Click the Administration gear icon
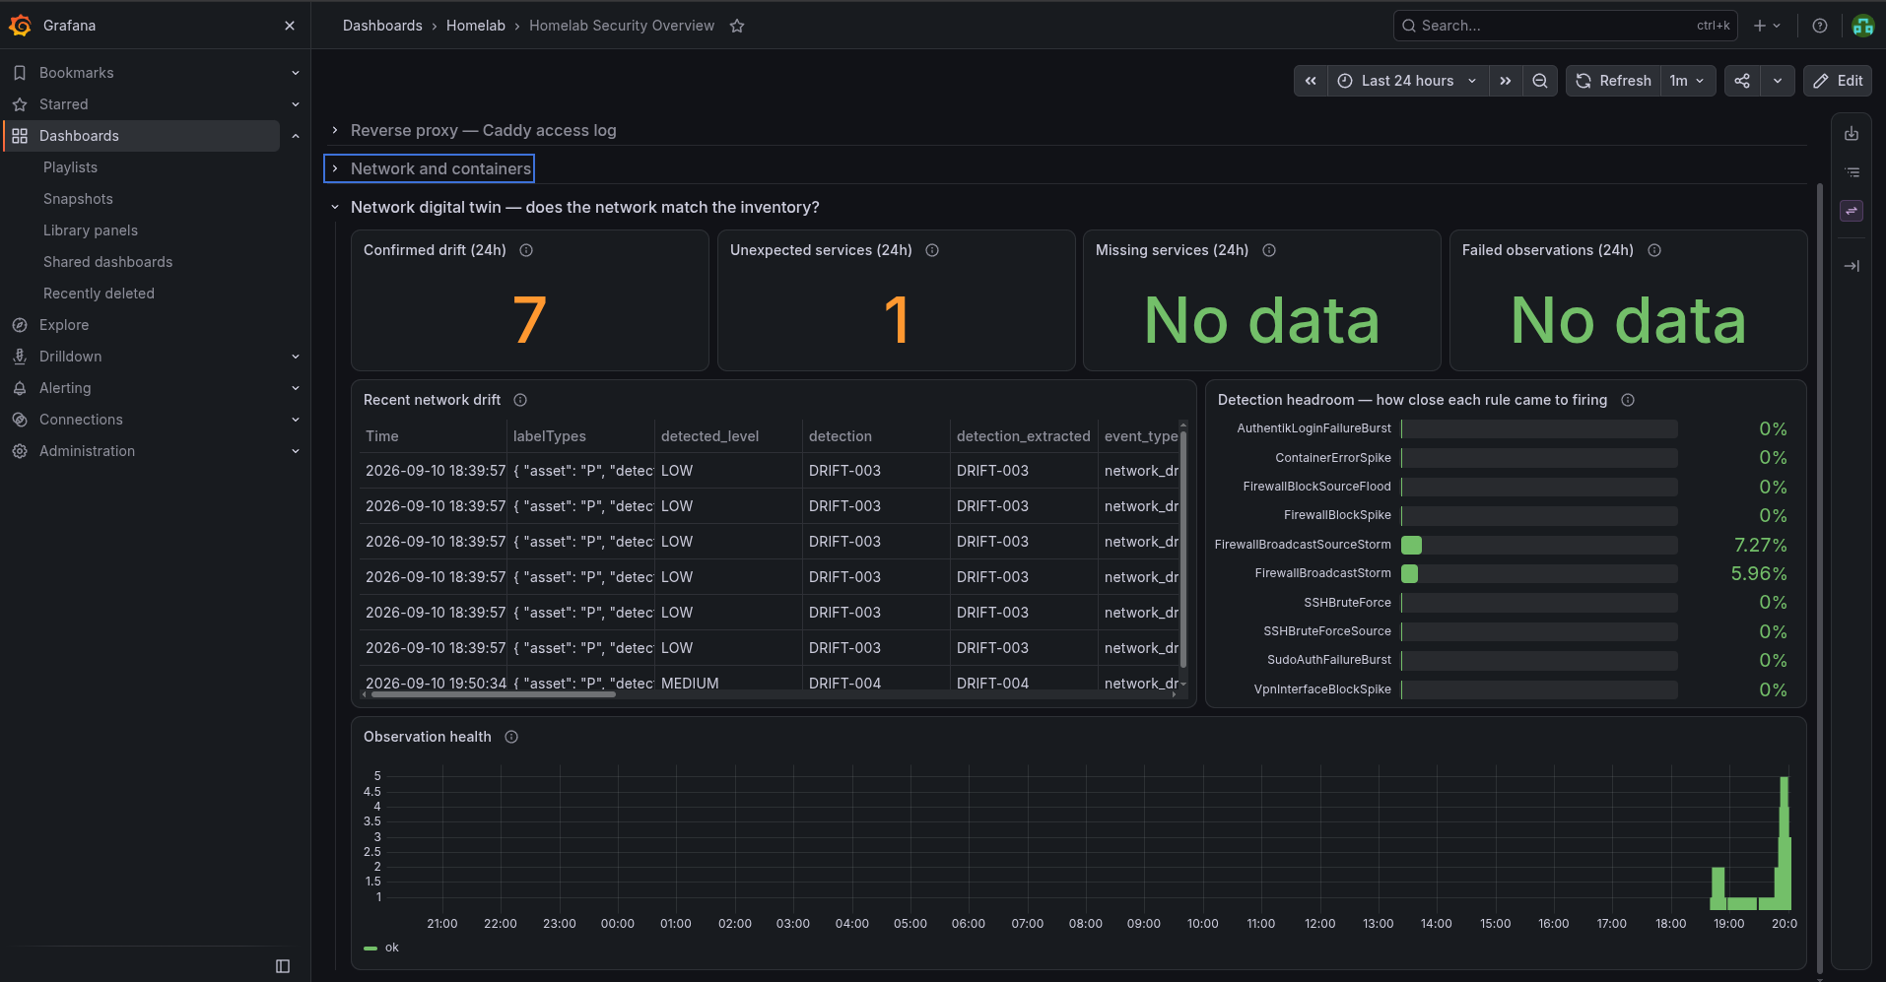Screen dimensions: 1886x982 (20, 451)
